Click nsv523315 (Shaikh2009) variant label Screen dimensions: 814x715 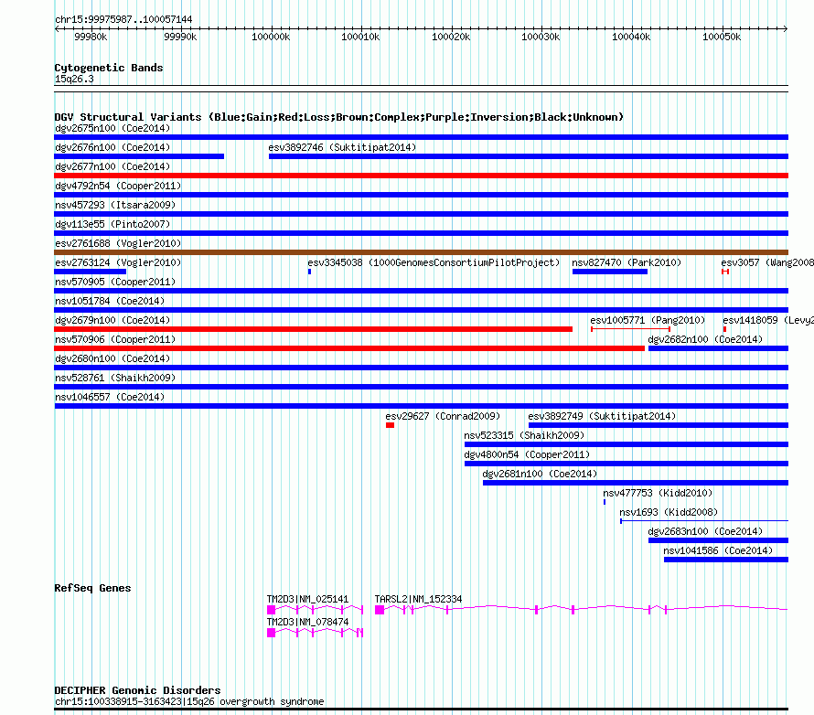pyautogui.click(x=524, y=435)
